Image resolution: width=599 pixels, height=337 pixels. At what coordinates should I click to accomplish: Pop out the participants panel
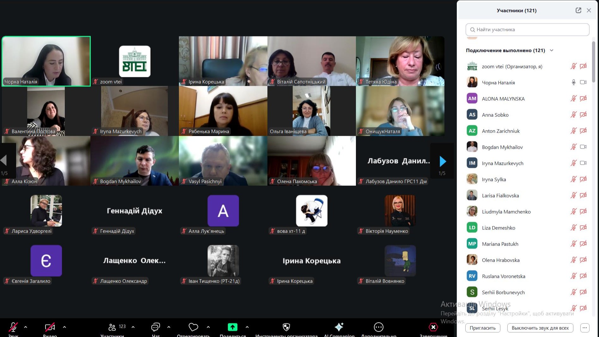(x=578, y=10)
